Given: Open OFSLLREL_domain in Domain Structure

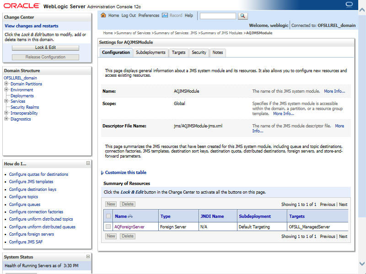Looking at the screenshot, I should point(20,78).
